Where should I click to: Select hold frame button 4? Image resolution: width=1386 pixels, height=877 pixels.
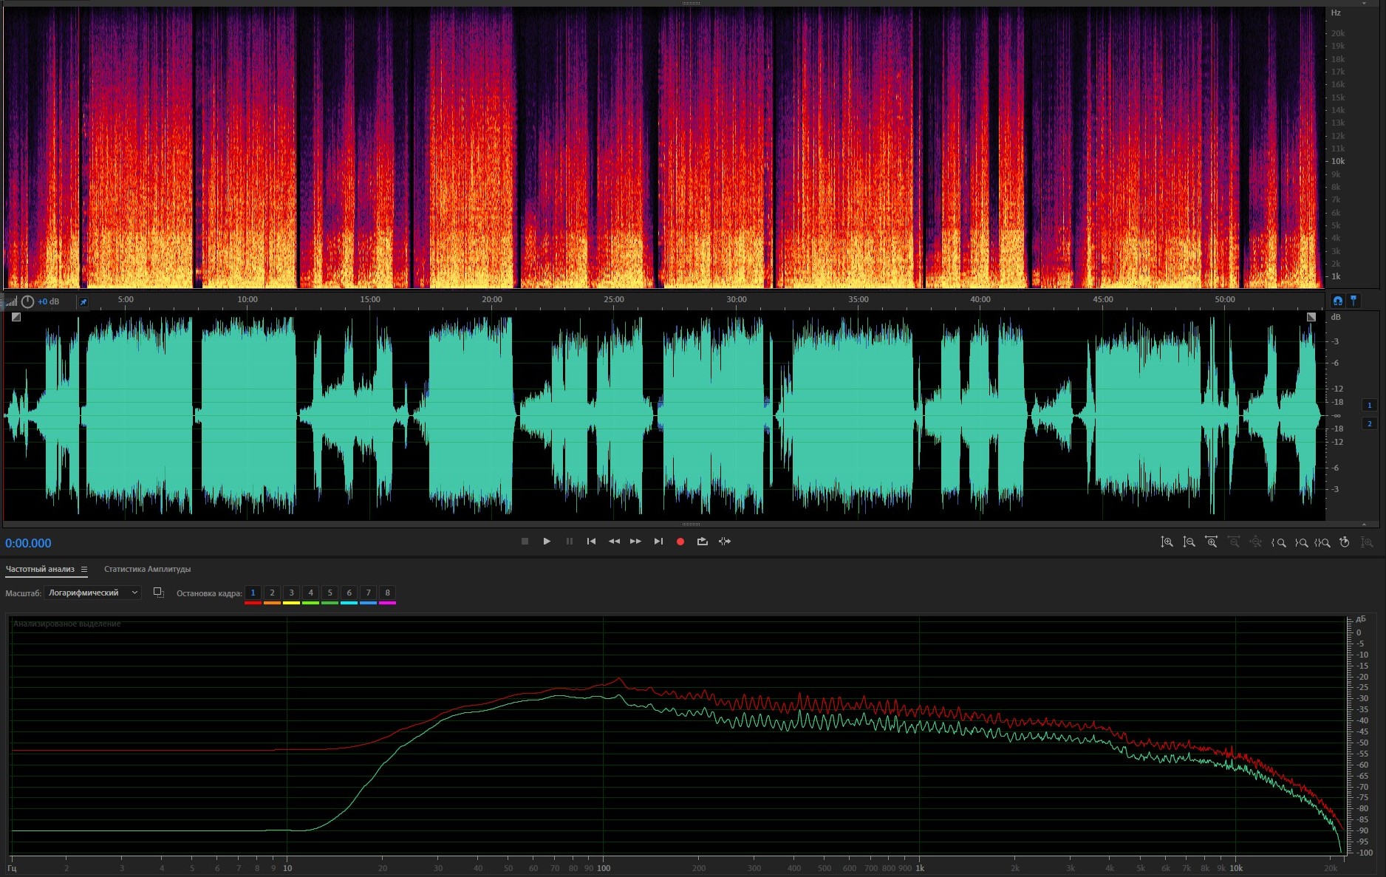tap(310, 593)
